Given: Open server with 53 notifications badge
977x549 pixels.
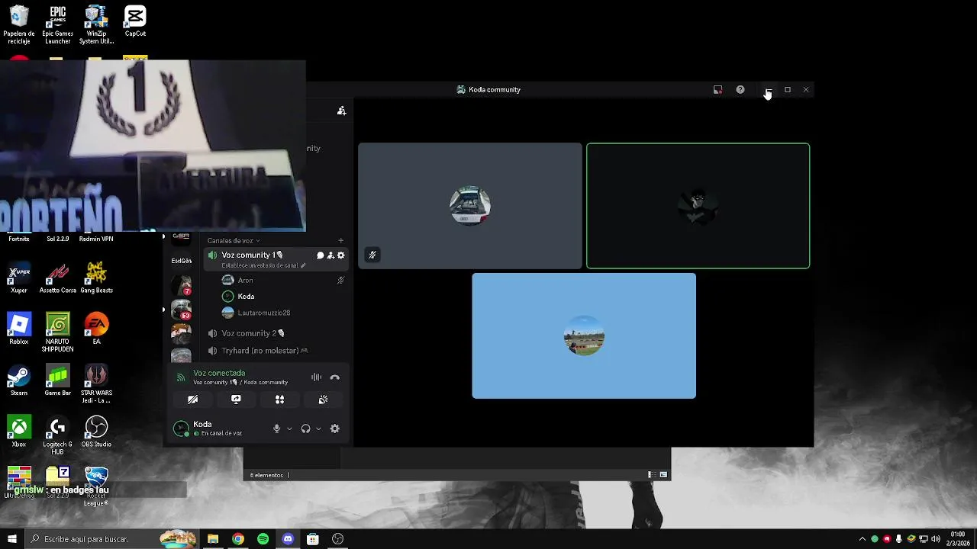Looking at the screenshot, I should point(182,310).
